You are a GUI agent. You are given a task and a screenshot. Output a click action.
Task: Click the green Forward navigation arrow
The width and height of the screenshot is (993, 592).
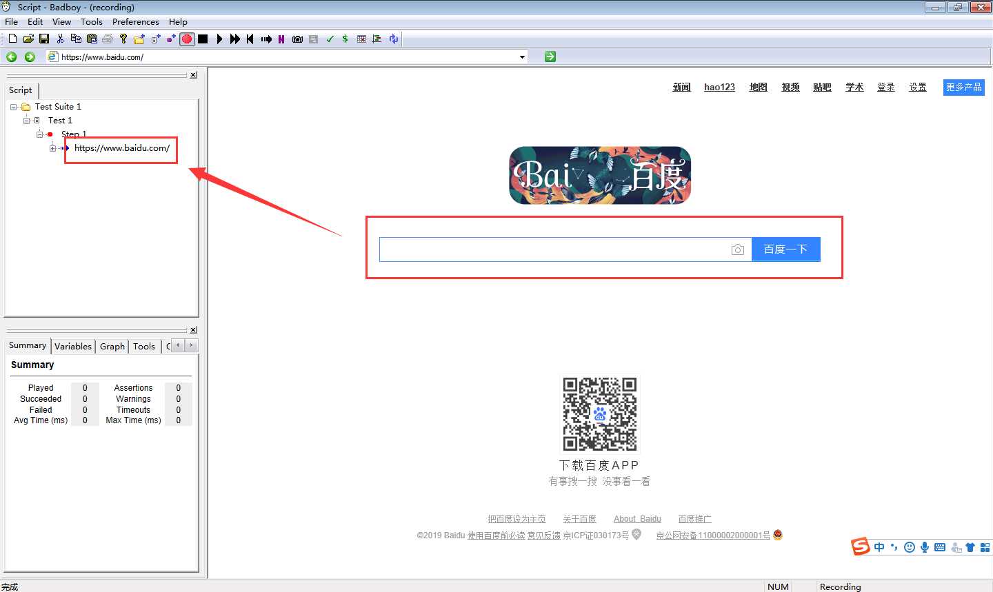point(30,57)
